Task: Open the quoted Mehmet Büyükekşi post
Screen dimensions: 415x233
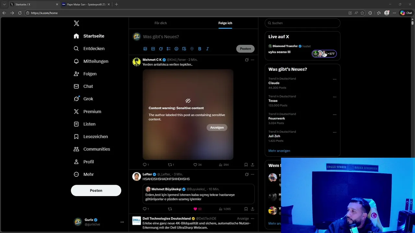Action: point(198,194)
